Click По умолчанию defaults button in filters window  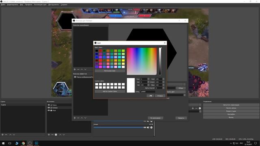coord(155,118)
